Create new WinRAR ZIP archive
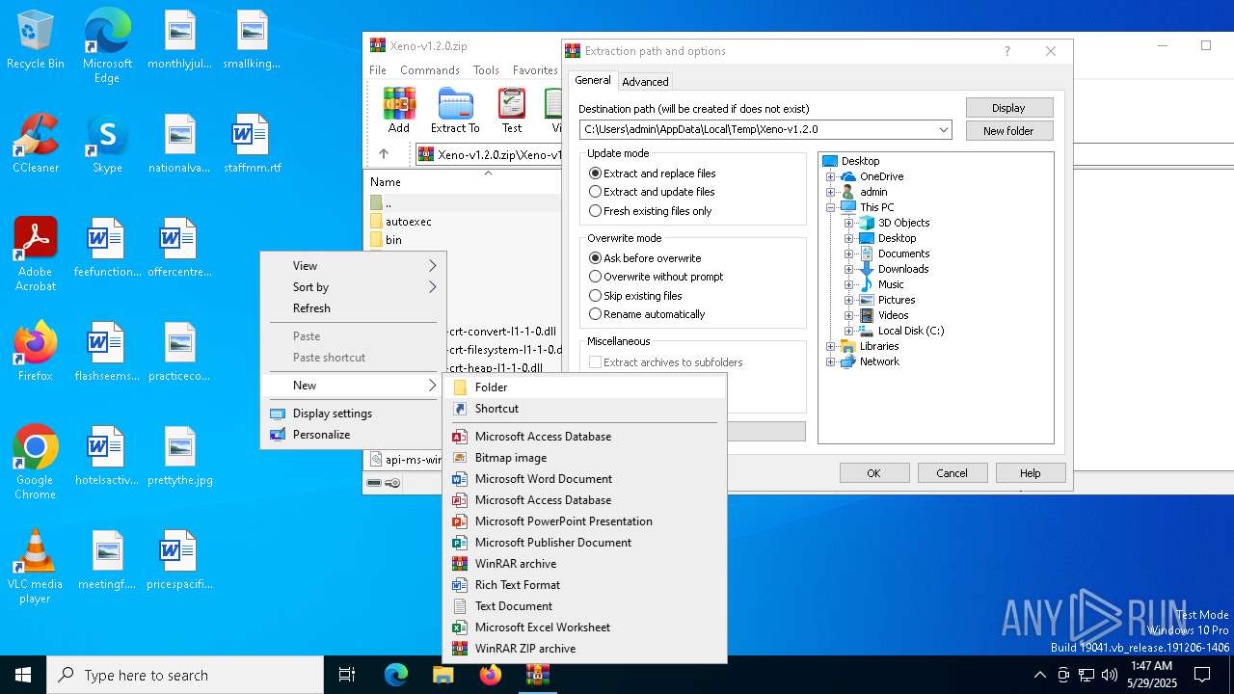 [584, 649]
